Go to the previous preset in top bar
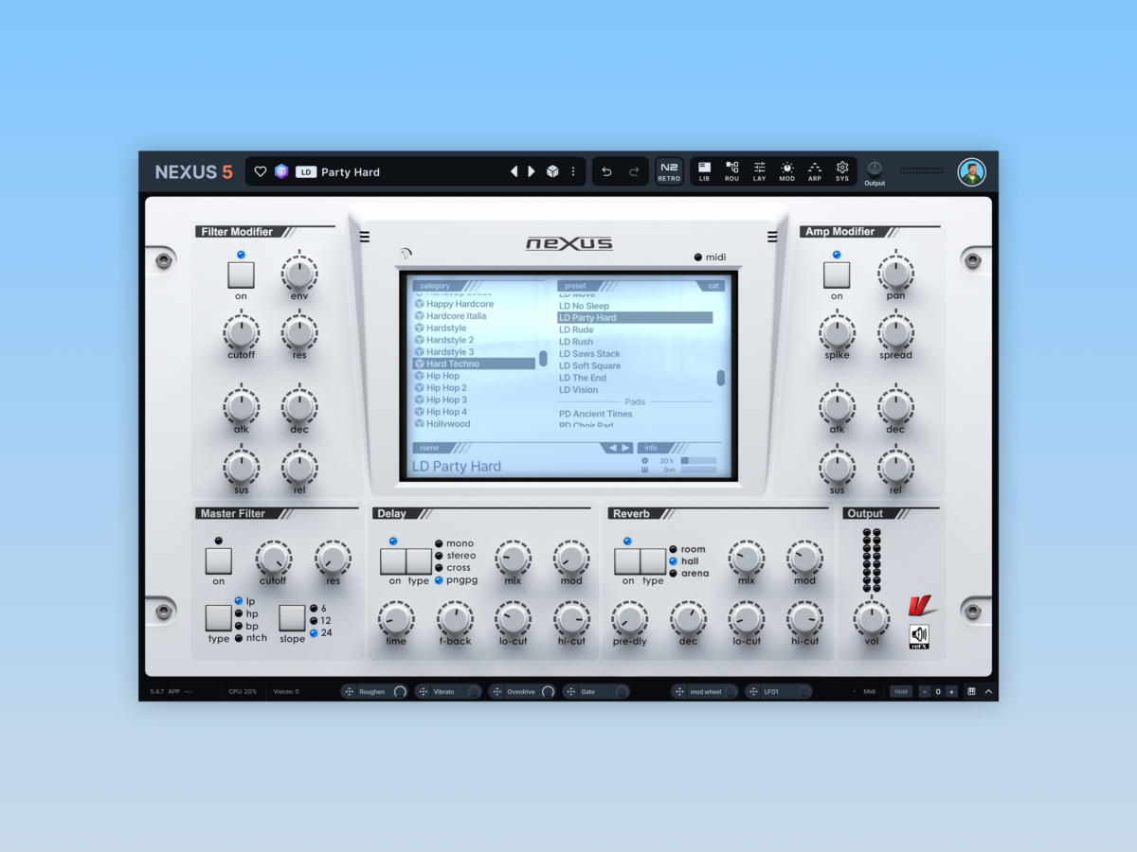The height and width of the screenshot is (852, 1137). [x=514, y=171]
